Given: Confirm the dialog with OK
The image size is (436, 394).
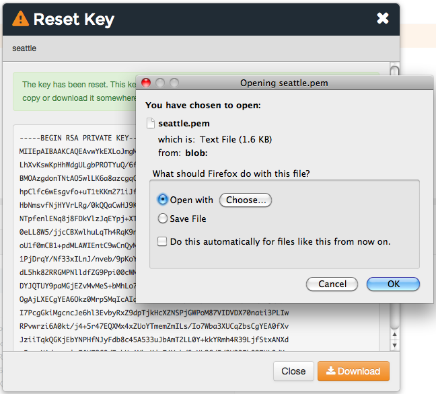Looking at the screenshot, I should coord(394,284).
